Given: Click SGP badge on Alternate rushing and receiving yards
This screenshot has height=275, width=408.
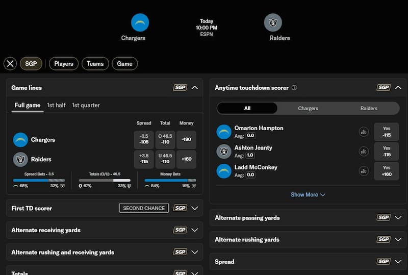Looking at the screenshot, I should click(180, 252).
